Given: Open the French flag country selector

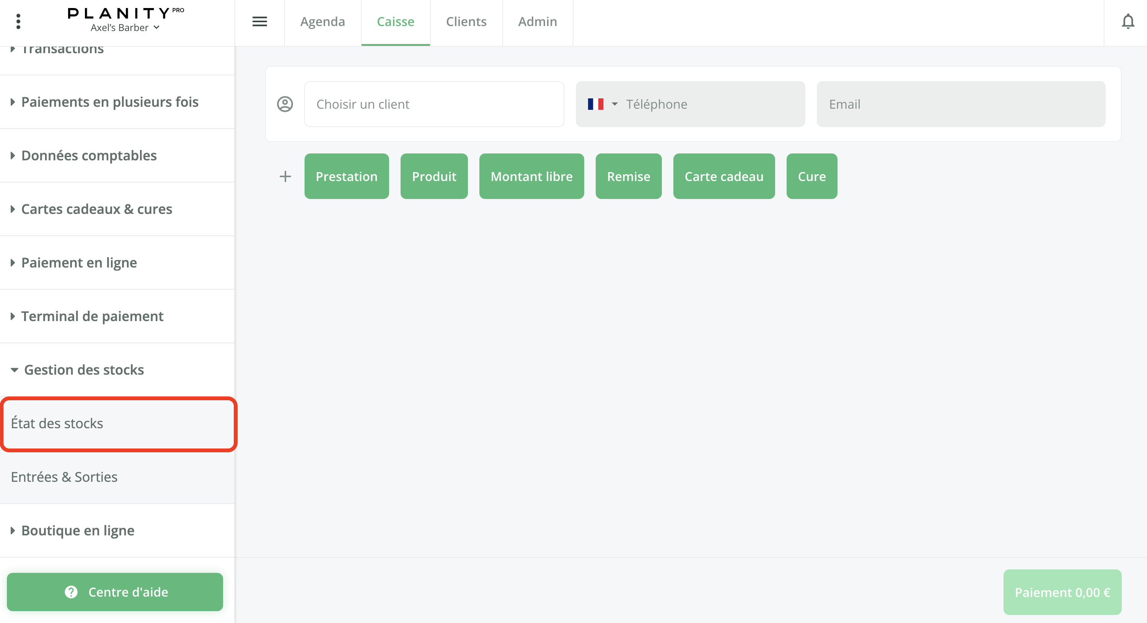Looking at the screenshot, I should point(602,104).
